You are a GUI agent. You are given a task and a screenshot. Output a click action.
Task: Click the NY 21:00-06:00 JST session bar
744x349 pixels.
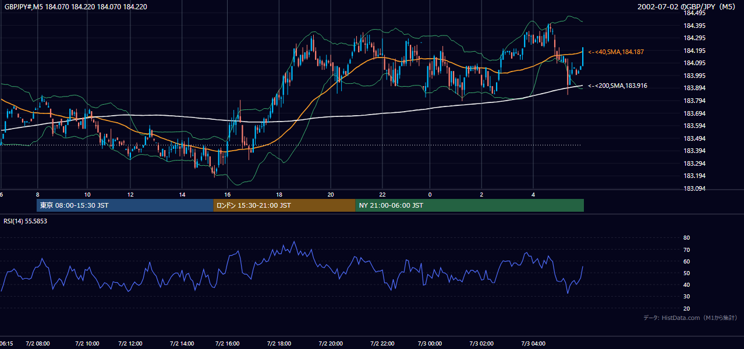469,205
